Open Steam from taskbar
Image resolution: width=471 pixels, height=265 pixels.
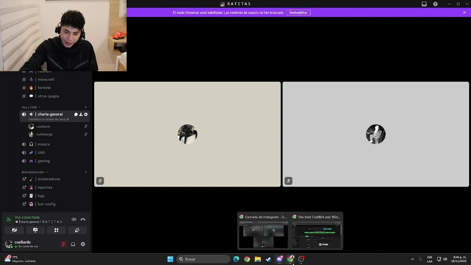coord(269,259)
